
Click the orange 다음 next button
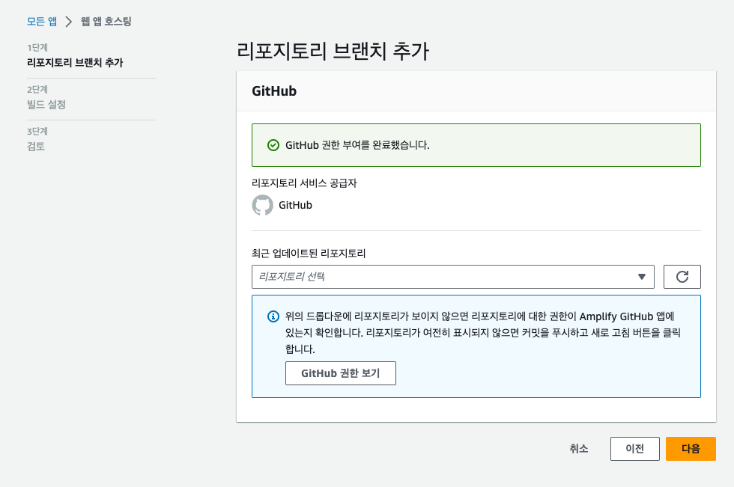(x=691, y=449)
